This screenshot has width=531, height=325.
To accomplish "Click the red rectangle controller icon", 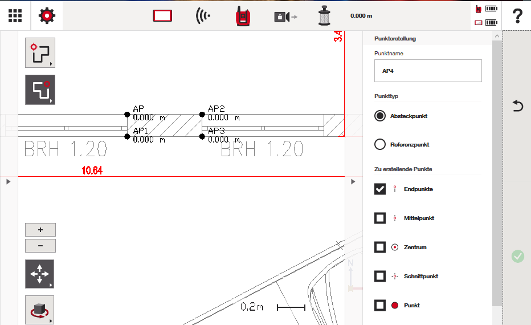I will pyautogui.click(x=162, y=16).
